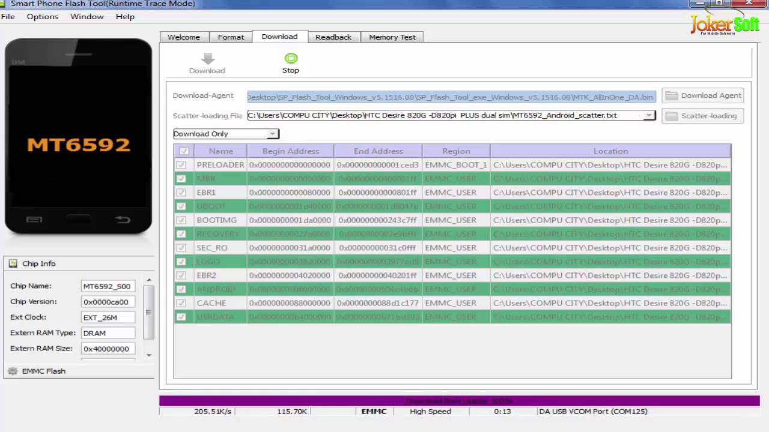Open the Help menu
This screenshot has width=769, height=432.
[125, 17]
